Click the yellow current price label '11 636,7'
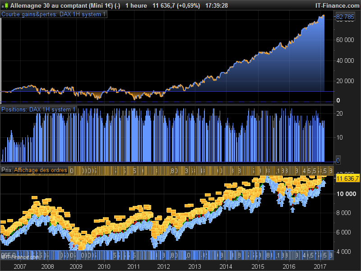This screenshot has width=361, height=271. tap(347, 178)
